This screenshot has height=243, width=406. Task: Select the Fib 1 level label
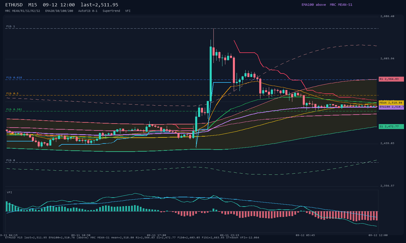point(11,26)
